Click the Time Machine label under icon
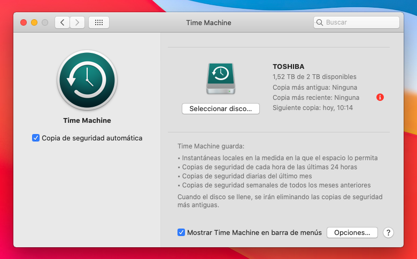This screenshot has width=417, height=259. click(x=87, y=120)
